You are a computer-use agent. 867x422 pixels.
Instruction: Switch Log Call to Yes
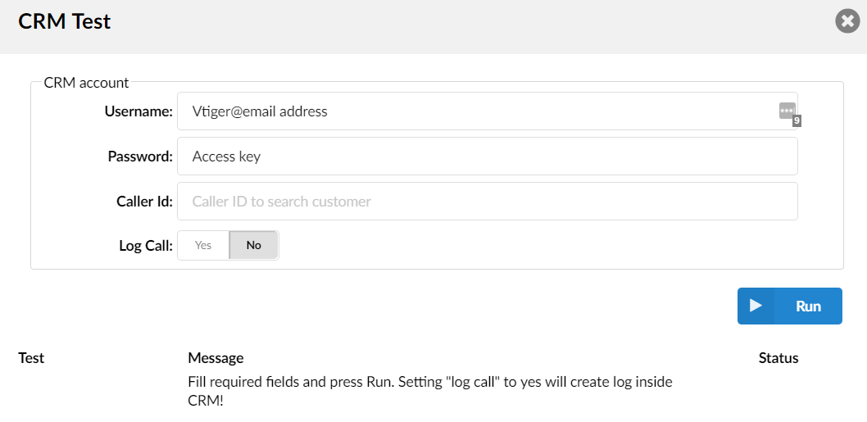click(203, 245)
